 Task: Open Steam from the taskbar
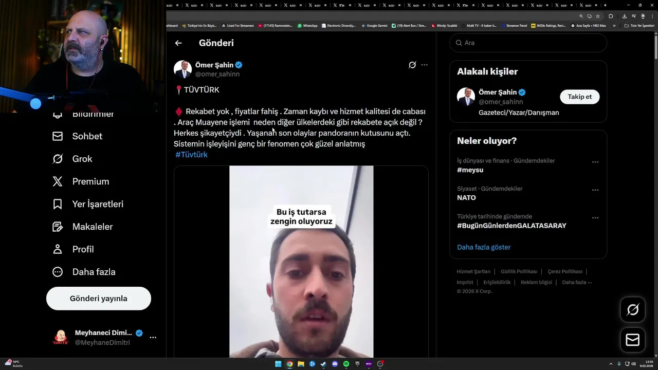pos(323,364)
